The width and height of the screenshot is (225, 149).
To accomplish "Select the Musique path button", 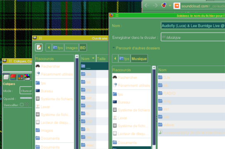I will (139, 59).
